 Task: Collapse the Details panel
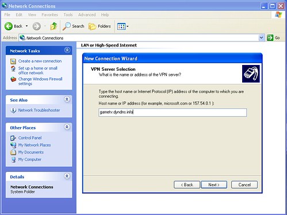(x=67, y=176)
